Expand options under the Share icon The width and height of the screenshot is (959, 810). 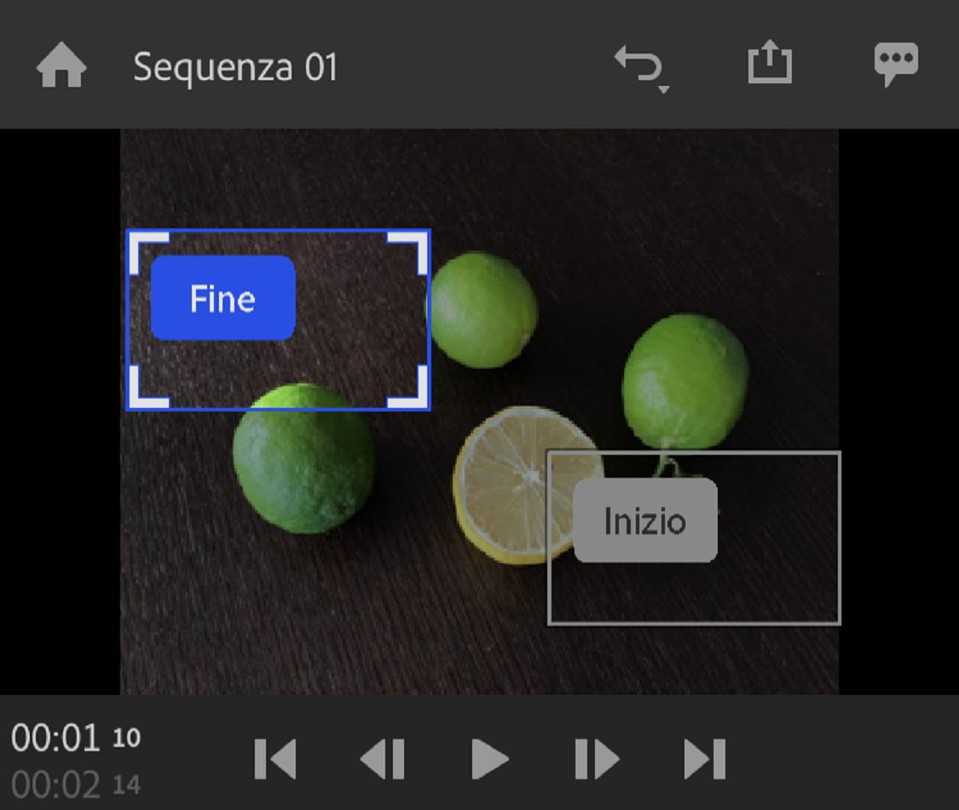(769, 64)
